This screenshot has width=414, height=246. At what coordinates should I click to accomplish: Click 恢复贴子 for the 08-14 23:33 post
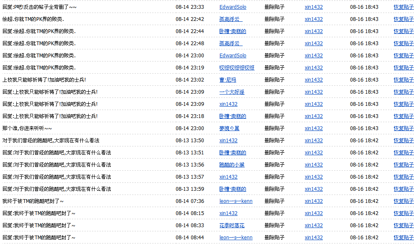[404, 7]
